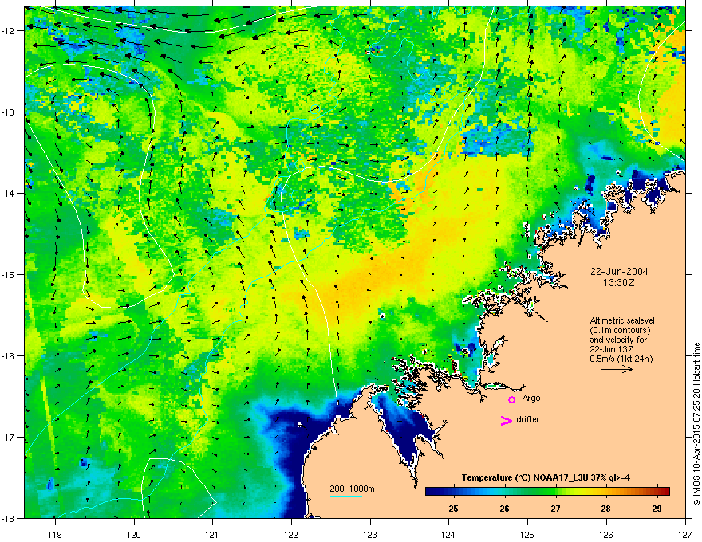Click the 200 1000m depth legend text
Viewport: 702px width, 542px height.
352,489
